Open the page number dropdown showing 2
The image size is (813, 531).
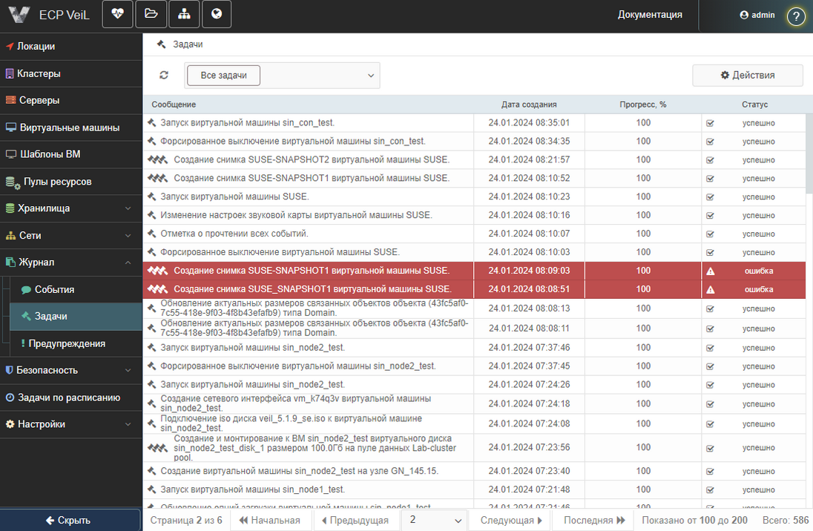click(x=435, y=520)
